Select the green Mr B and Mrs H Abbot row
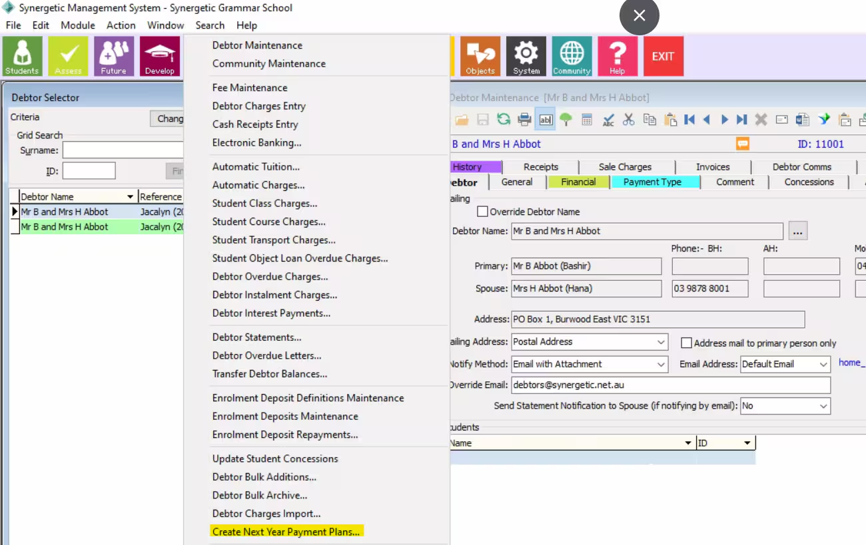The height and width of the screenshot is (545, 866). (96, 227)
